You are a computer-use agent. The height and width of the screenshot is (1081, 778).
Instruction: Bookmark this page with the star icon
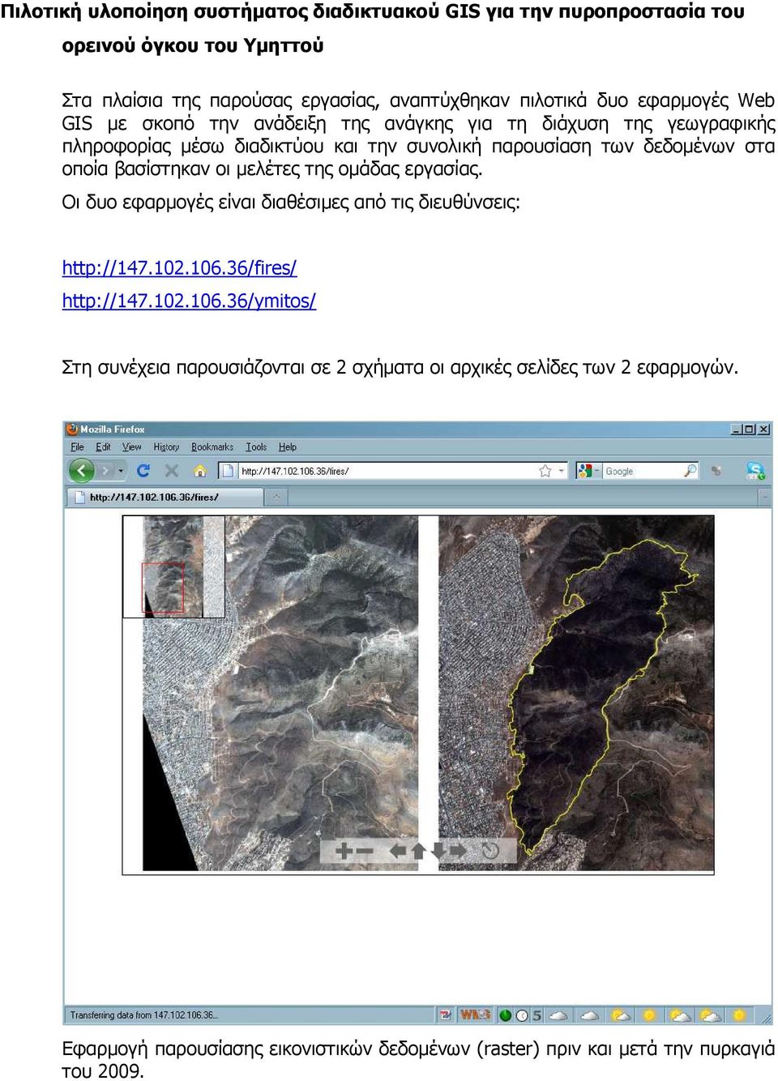tap(545, 471)
